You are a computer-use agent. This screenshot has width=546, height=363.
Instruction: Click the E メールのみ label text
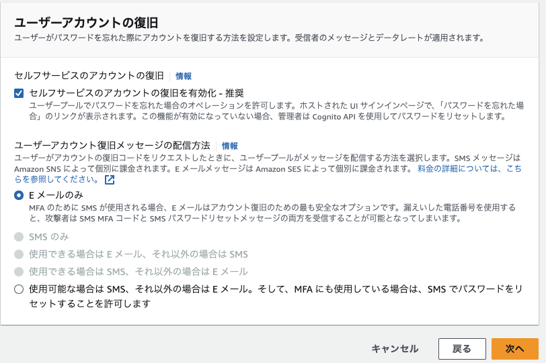(56, 195)
